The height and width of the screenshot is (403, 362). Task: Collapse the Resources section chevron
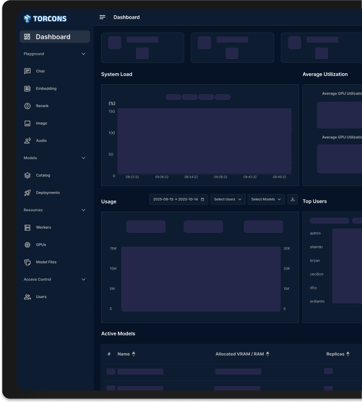pyautogui.click(x=83, y=210)
